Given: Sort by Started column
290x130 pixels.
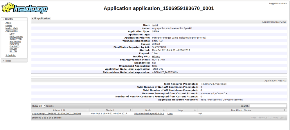Looking at the screenshot, I should click(111, 110).
